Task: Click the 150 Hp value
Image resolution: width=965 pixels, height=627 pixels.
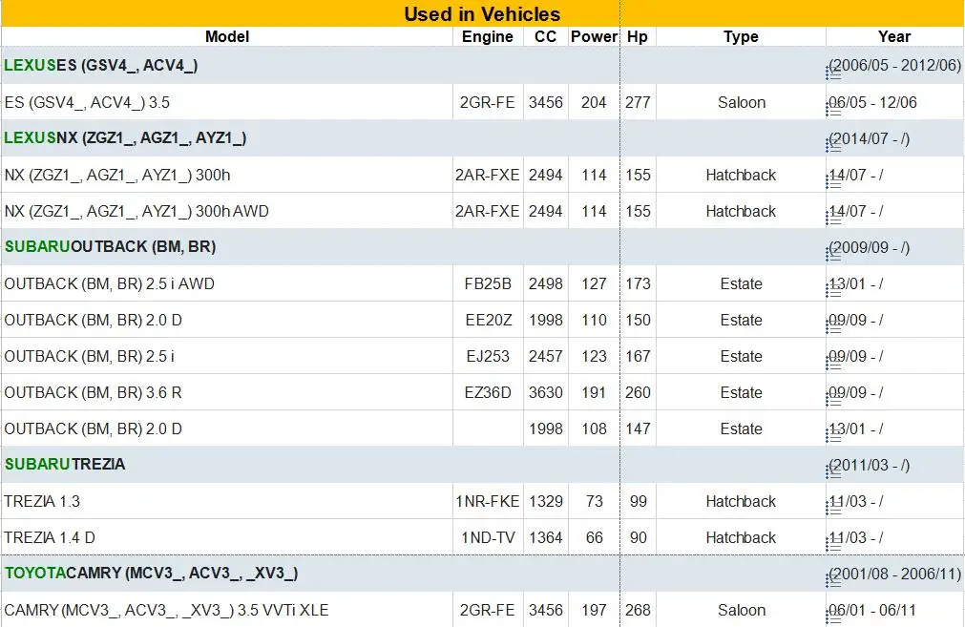Action: [x=638, y=320]
